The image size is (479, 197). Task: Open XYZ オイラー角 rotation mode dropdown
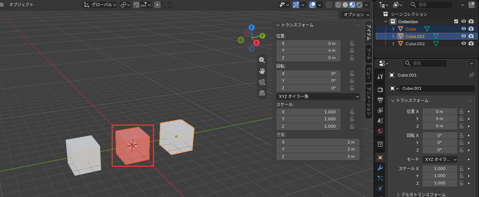coord(318,96)
